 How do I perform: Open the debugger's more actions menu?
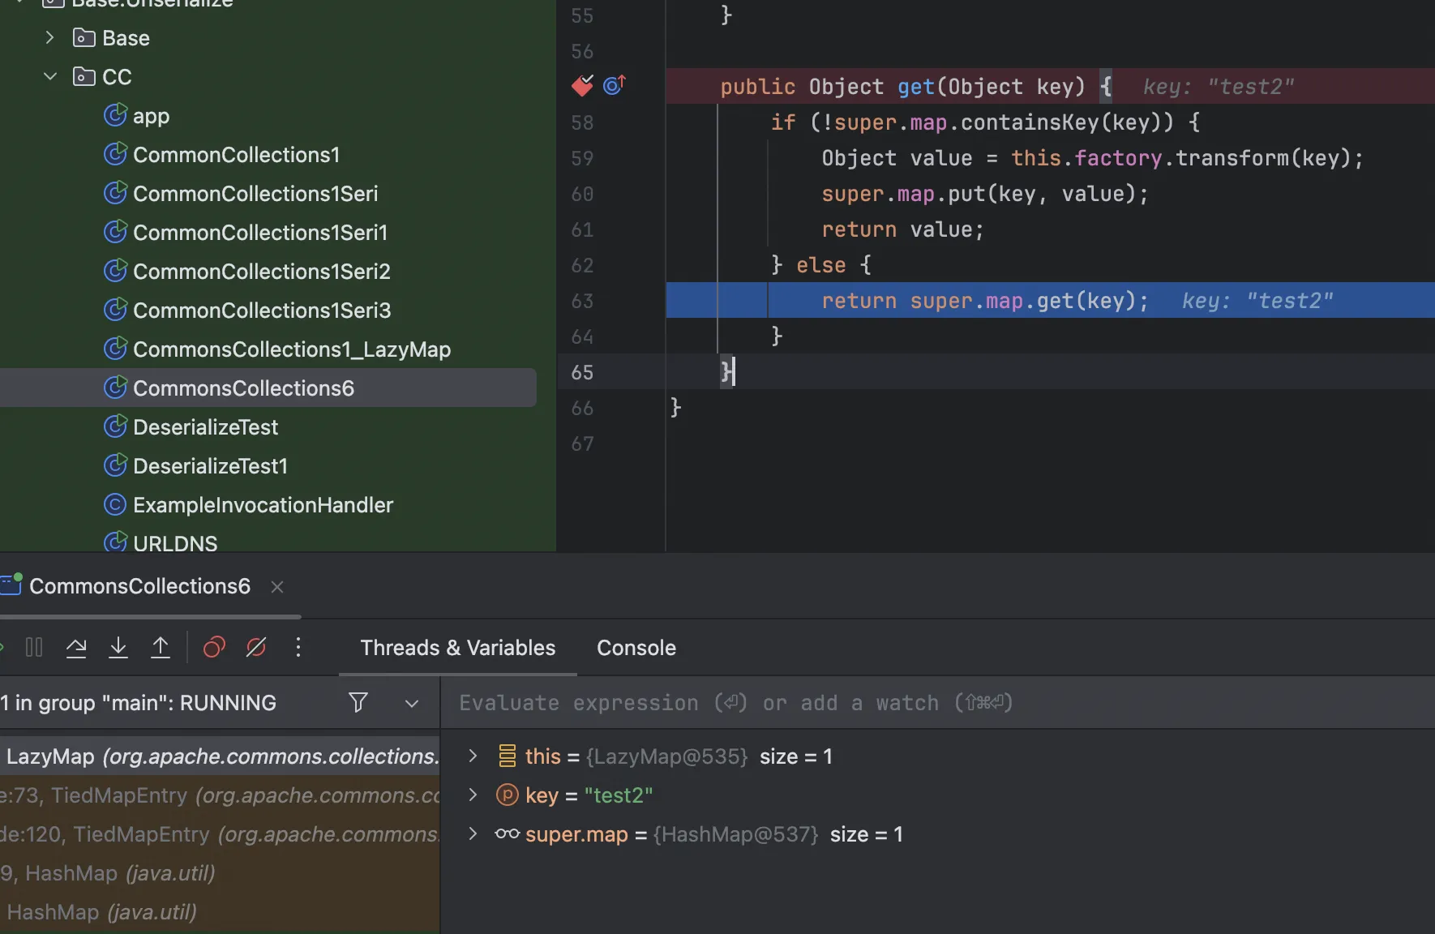click(298, 647)
